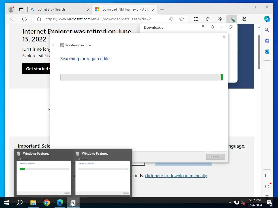Open the taskbar Search
Screen dimensions: 278x208
(20, 203)
